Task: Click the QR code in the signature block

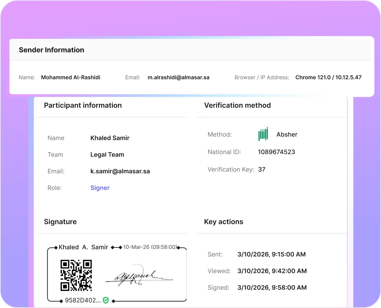Action: [x=75, y=276]
